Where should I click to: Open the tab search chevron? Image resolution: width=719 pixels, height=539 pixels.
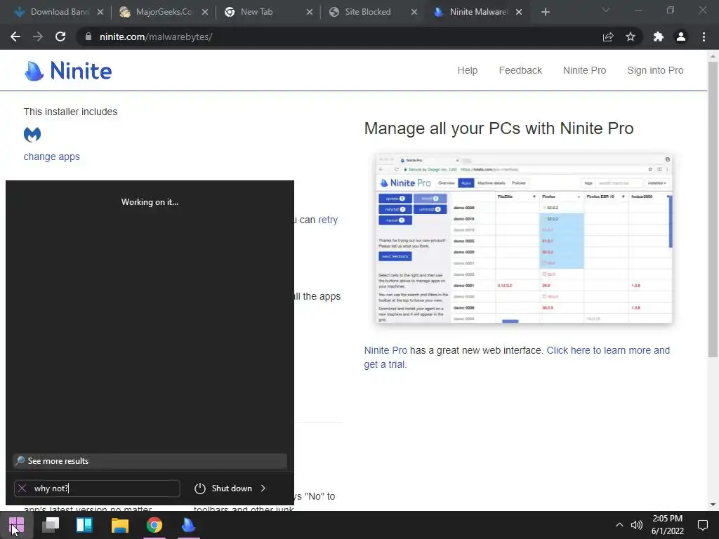click(x=606, y=10)
